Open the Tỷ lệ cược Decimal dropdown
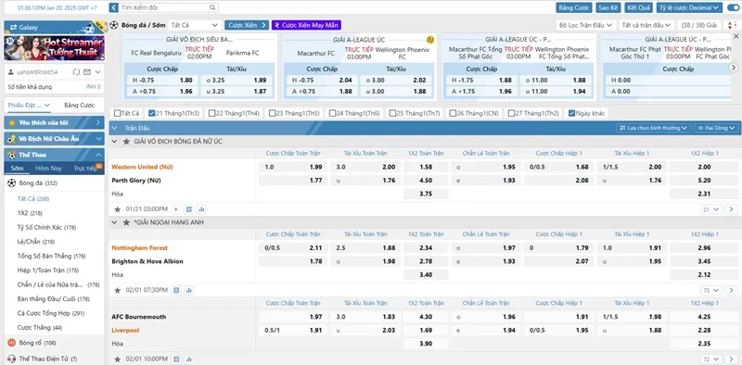Screen dimensions: 742x365 (x=689, y=7)
